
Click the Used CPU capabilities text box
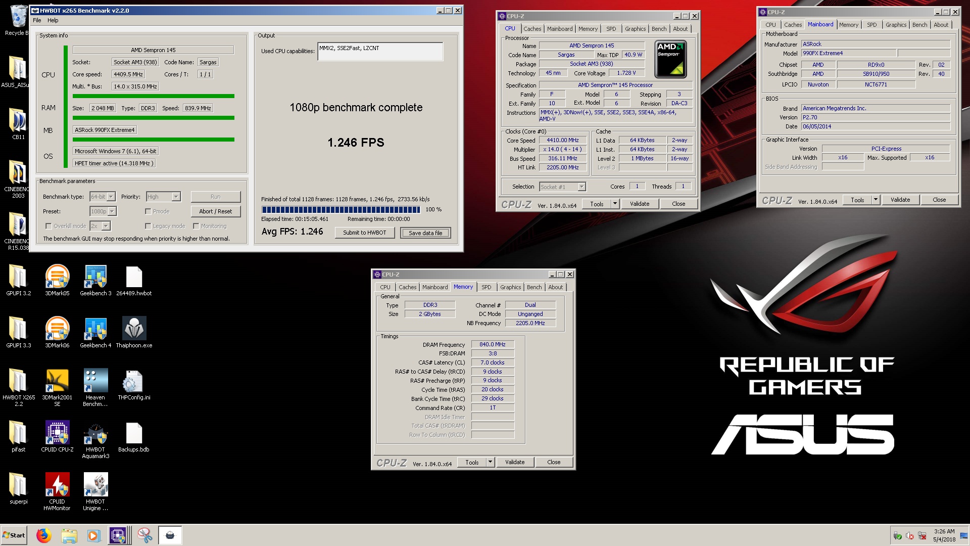380,52
